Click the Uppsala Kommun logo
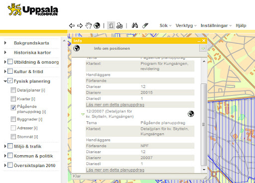 (33, 10)
